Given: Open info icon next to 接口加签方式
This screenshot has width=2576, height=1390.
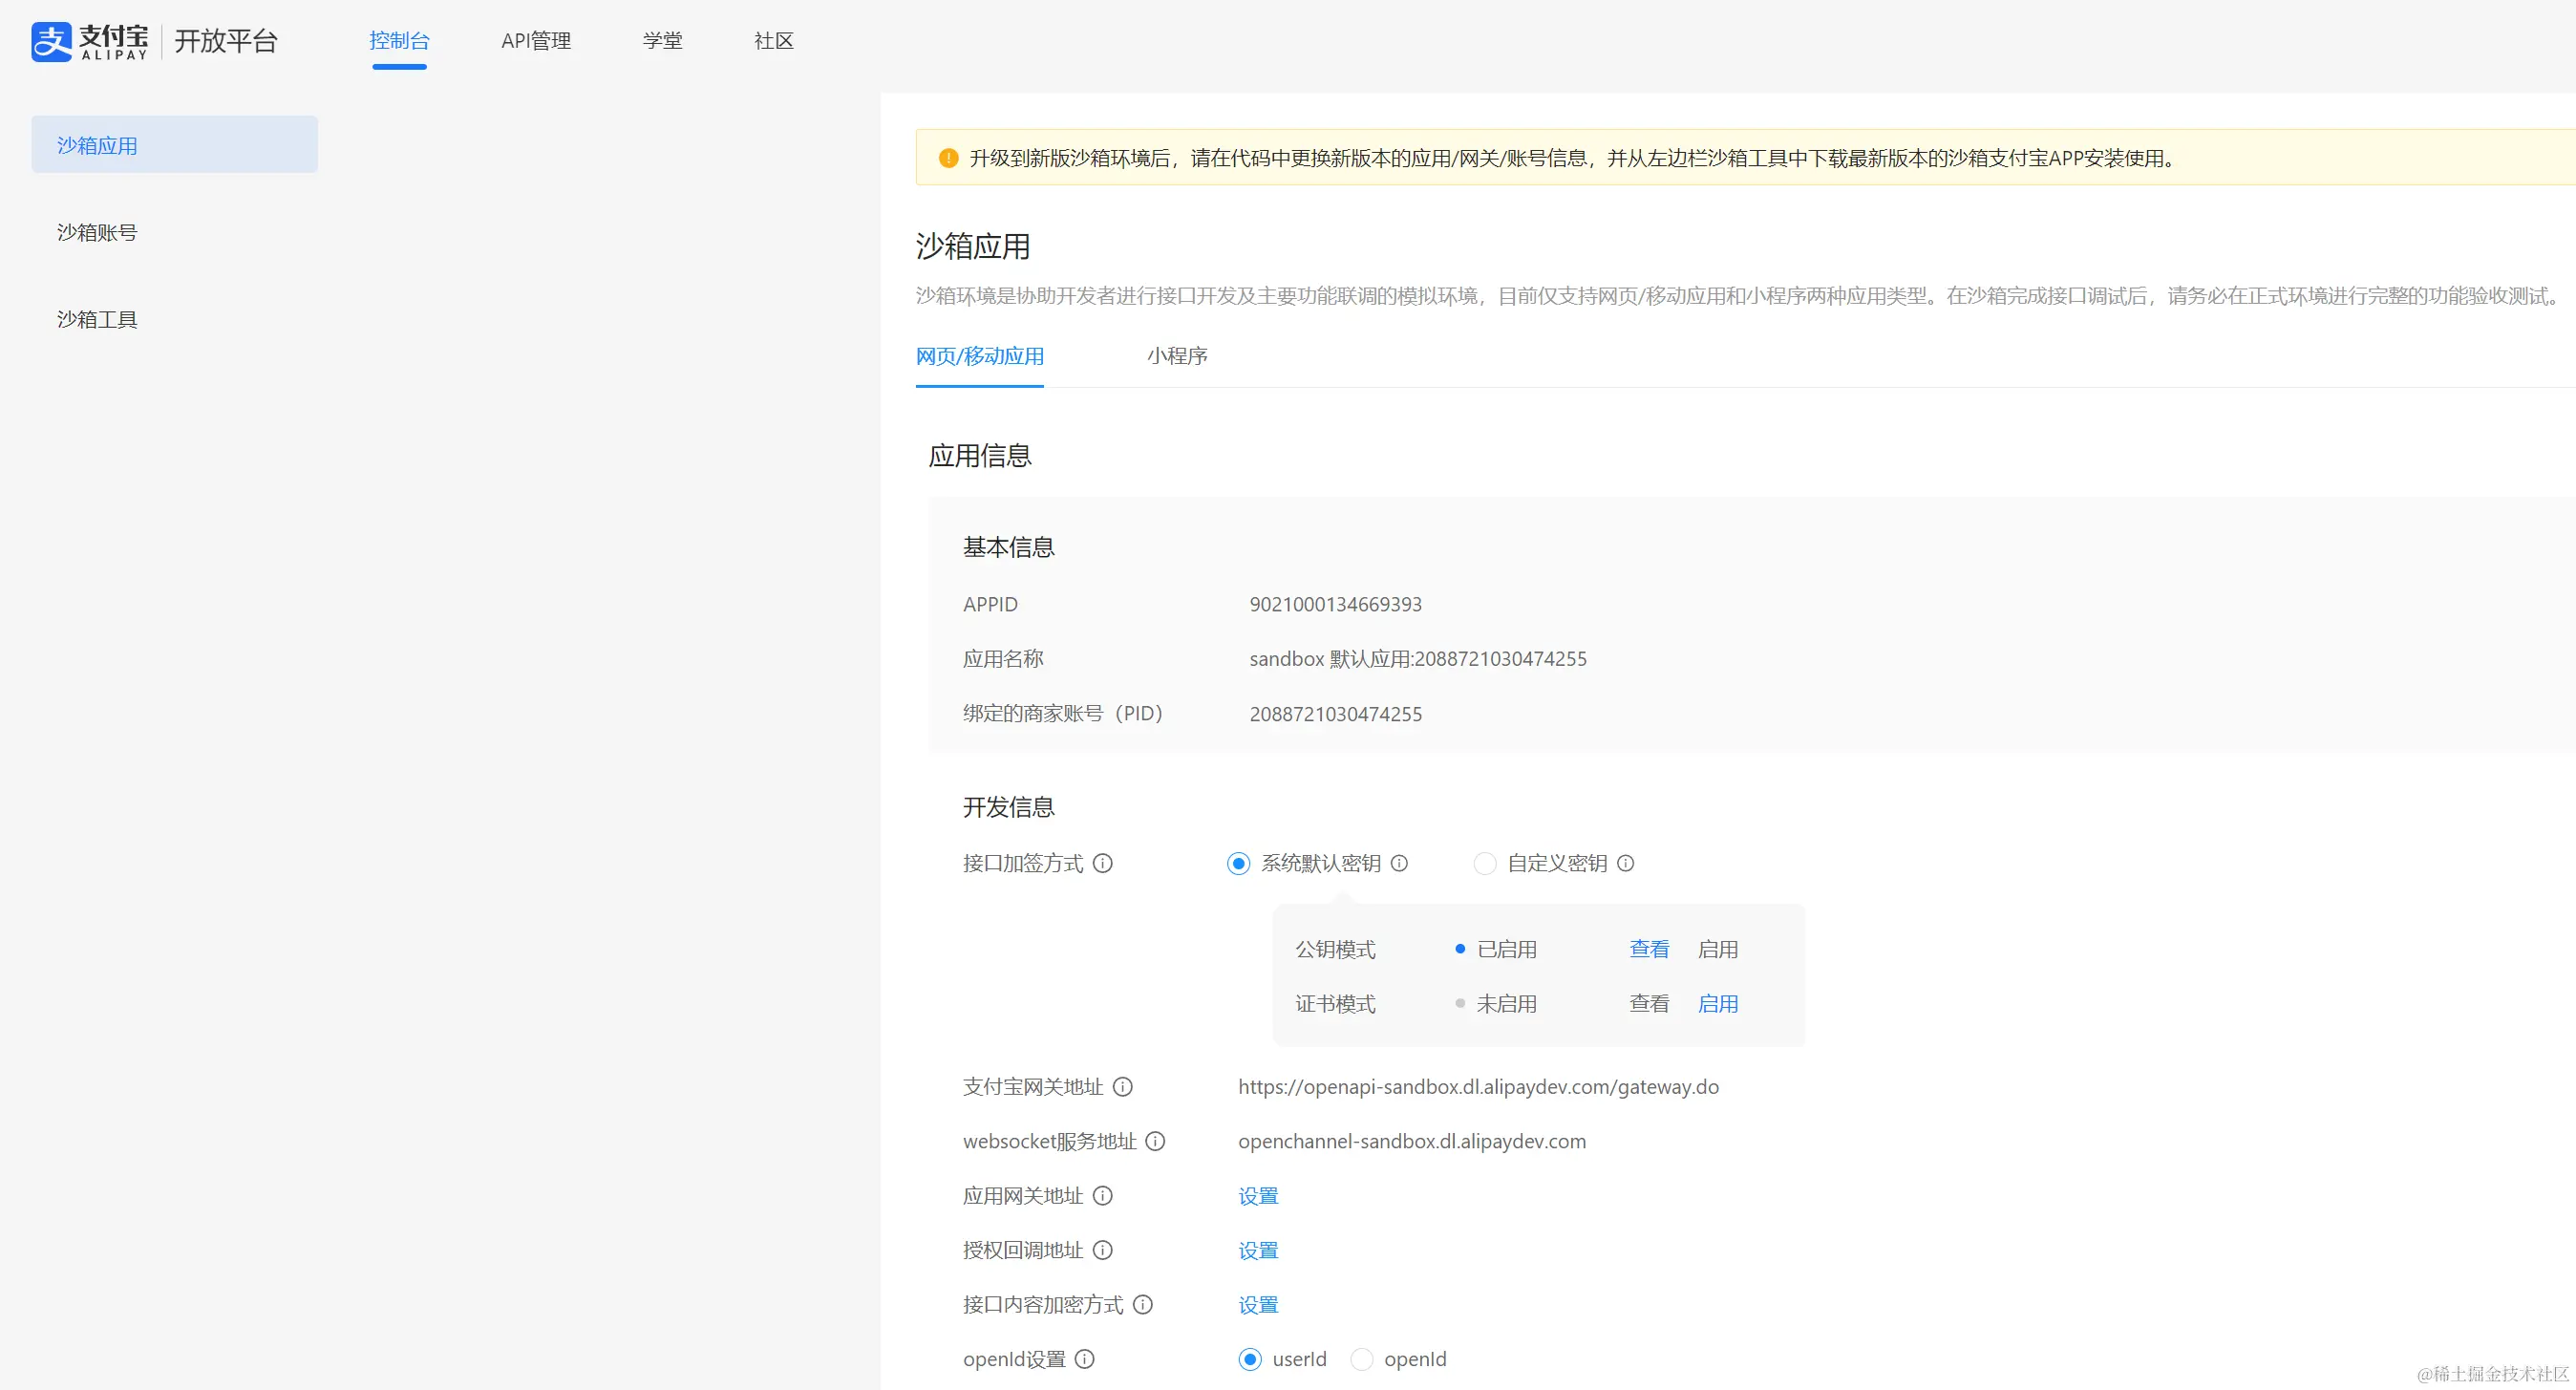Looking at the screenshot, I should 1102,863.
